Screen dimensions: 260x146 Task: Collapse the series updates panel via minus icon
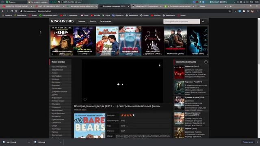coord(206,62)
